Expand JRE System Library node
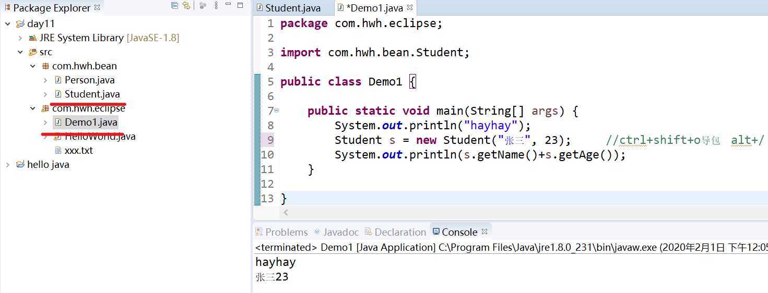Screen dimensions: 768x293 [x=20, y=38]
